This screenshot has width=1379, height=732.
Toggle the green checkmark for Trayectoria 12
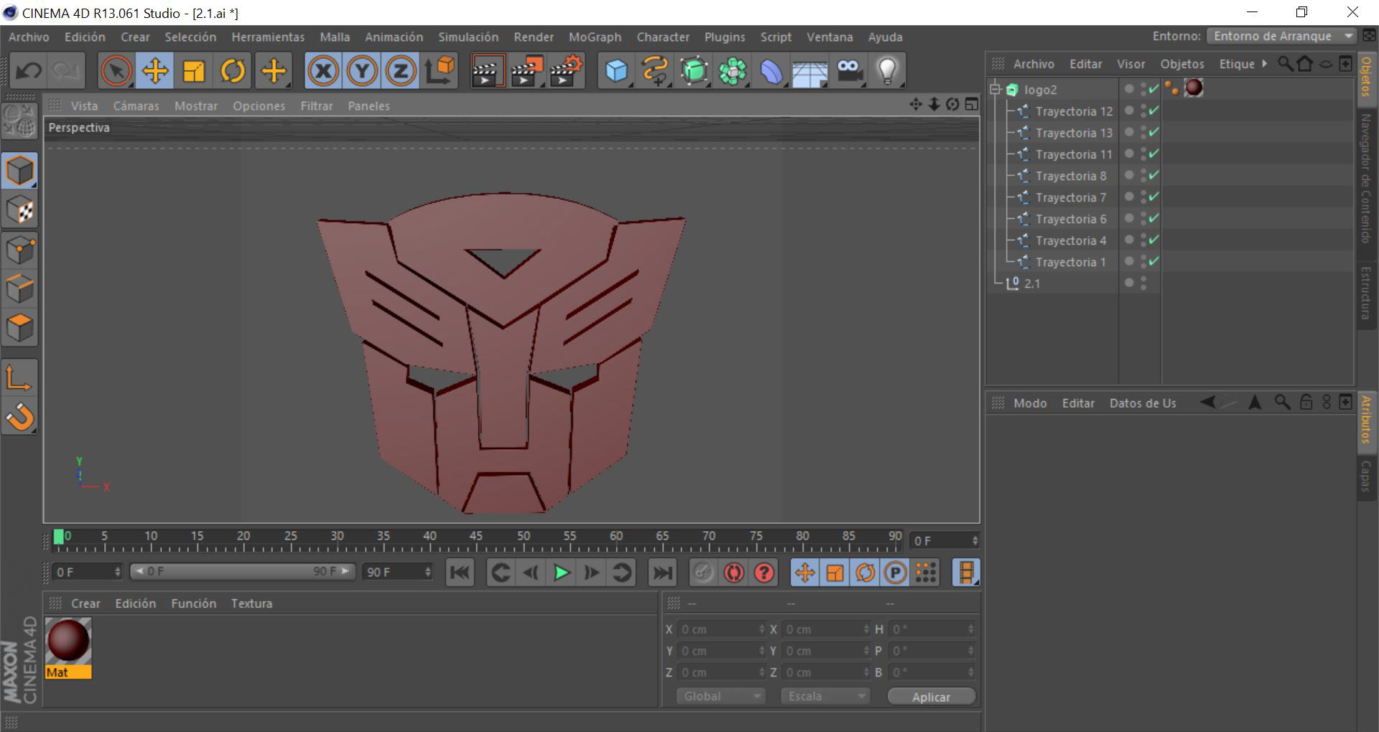(x=1153, y=111)
